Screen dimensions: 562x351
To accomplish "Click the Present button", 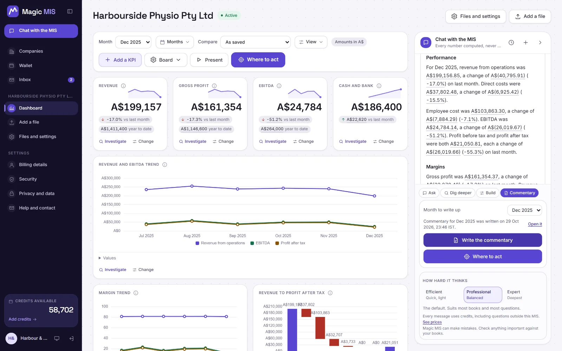I will (209, 60).
